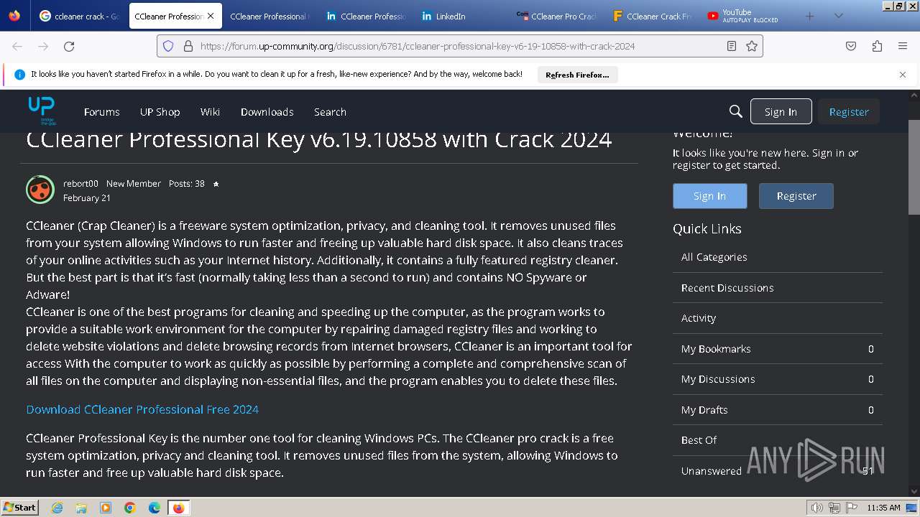Toggle reader view icon in address bar

(x=731, y=46)
